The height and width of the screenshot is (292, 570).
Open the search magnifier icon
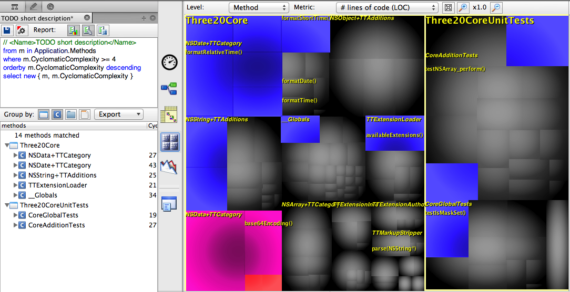pyautogui.click(x=50, y=6)
